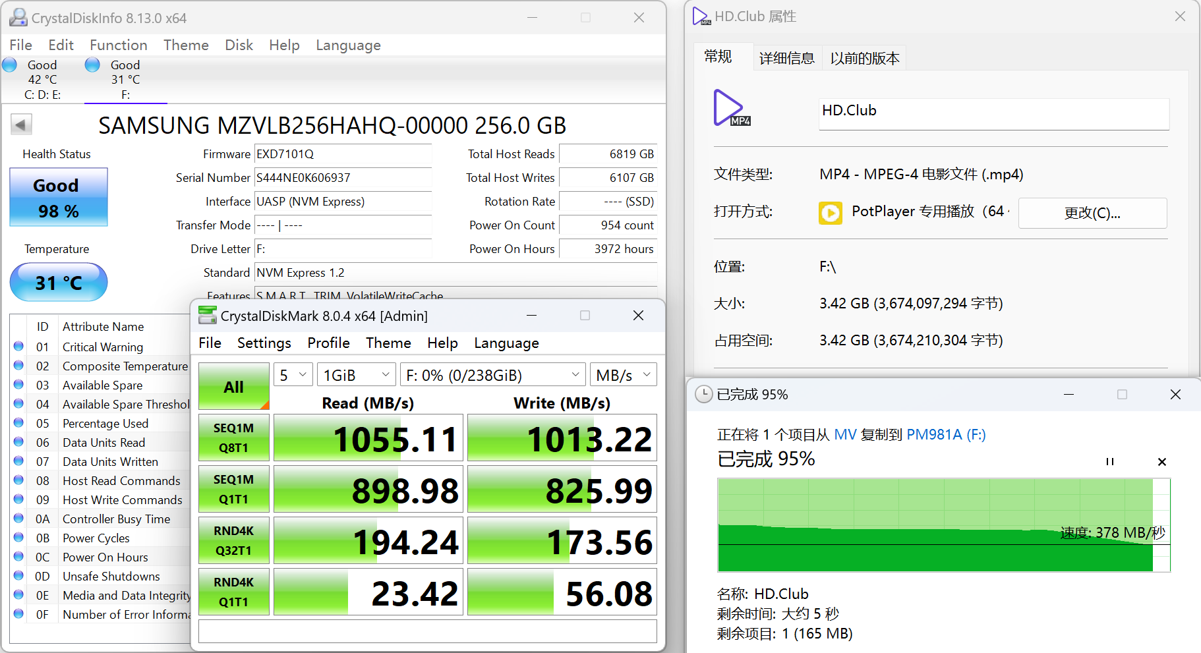The image size is (1201, 653).
Task: Click the status dot for Critical Warning
Action: pos(18,347)
